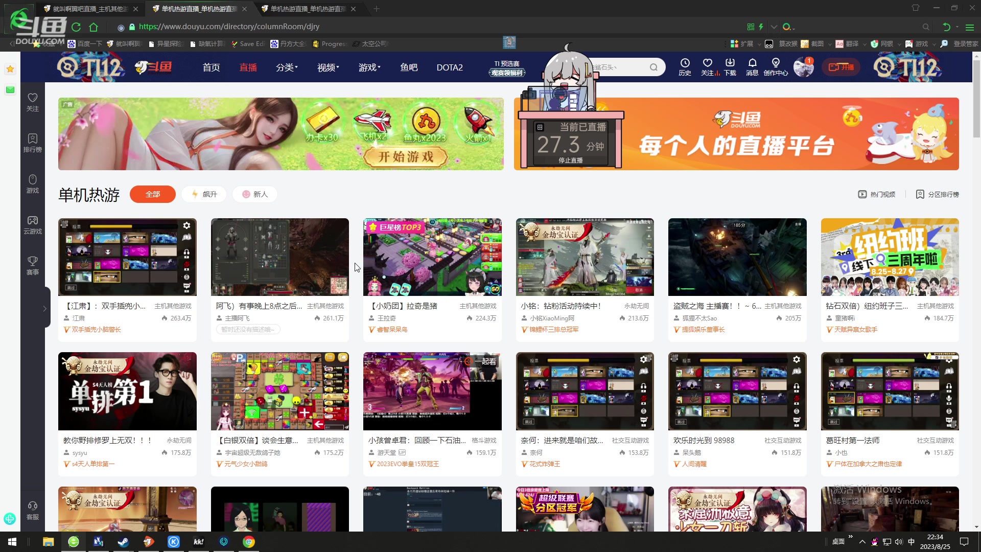Go to 直播 in navigation
The height and width of the screenshot is (552, 981).
(248, 67)
